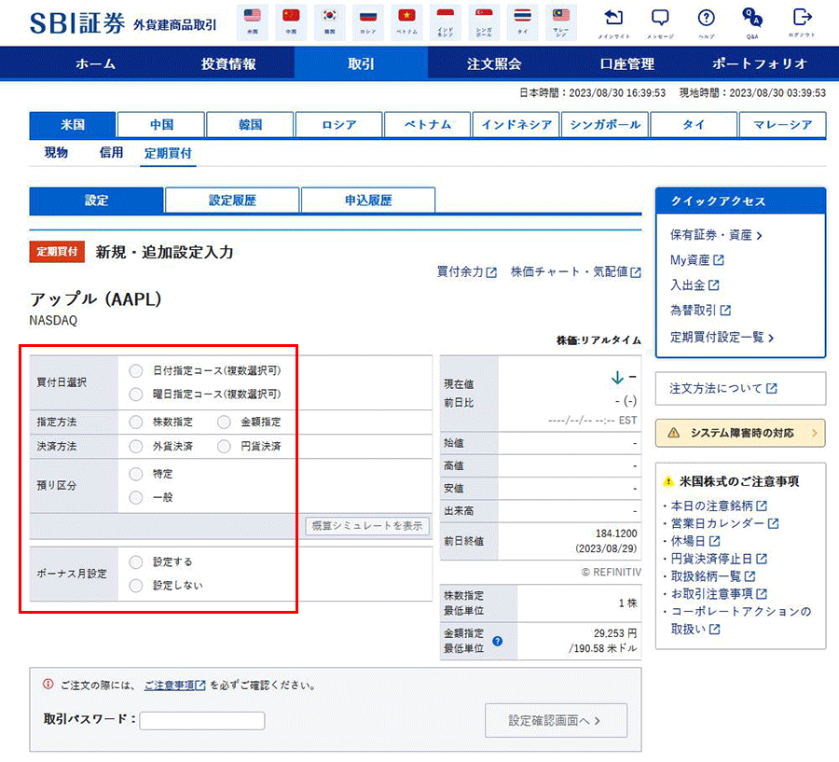This screenshot has width=839, height=762.
Task: Select the China flag icon
Action: pos(291,21)
